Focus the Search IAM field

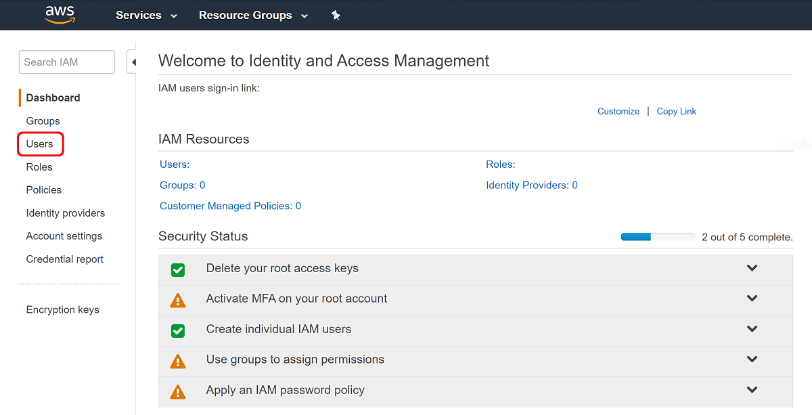[67, 62]
